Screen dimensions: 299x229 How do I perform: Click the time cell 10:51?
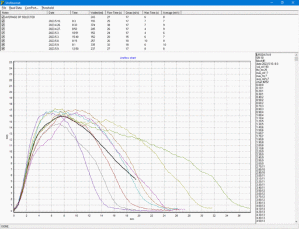pyautogui.click(x=75, y=33)
